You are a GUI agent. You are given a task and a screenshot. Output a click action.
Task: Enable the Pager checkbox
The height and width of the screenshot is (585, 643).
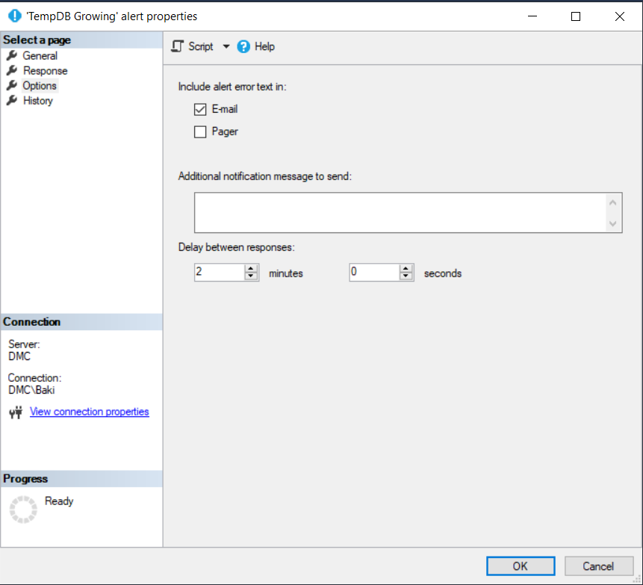[x=200, y=132]
